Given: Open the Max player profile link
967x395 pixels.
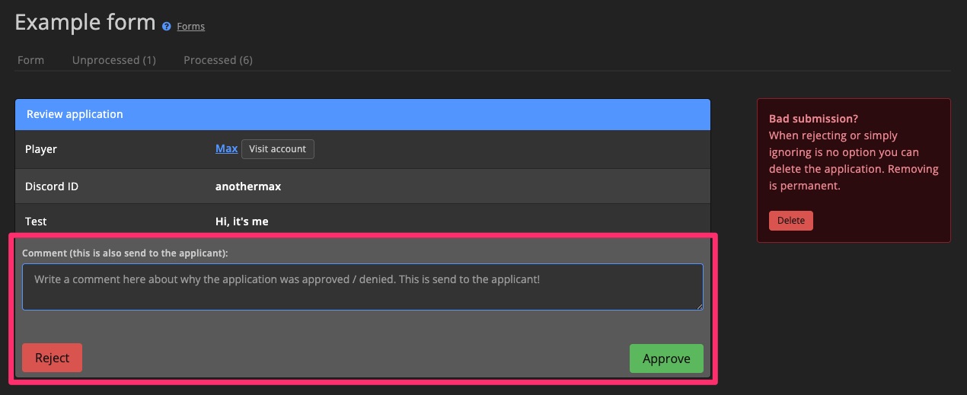Looking at the screenshot, I should pyautogui.click(x=226, y=149).
